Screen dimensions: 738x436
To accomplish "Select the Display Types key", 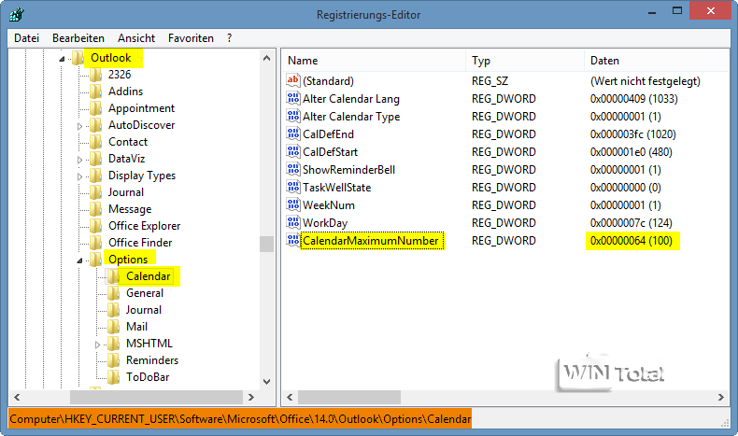I will (142, 176).
